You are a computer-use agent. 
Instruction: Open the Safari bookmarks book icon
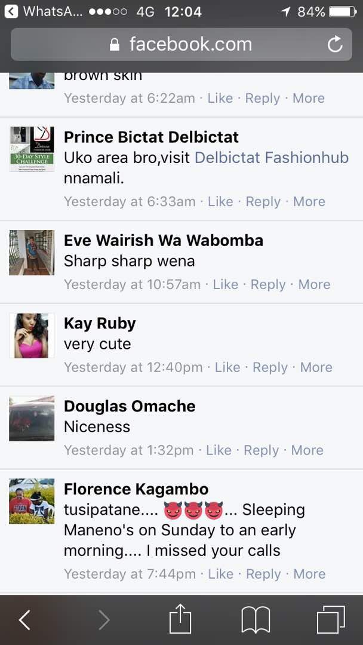point(256,620)
